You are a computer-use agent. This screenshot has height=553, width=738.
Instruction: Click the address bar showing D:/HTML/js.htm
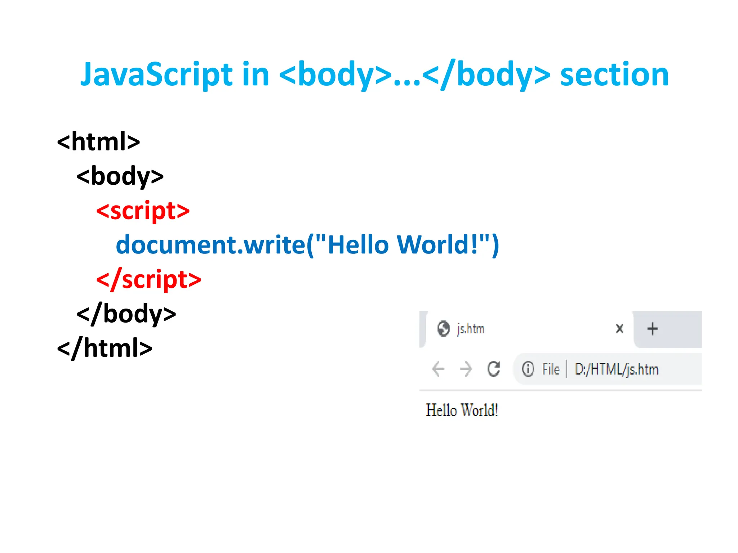pyautogui.click(x=608, y=369)
